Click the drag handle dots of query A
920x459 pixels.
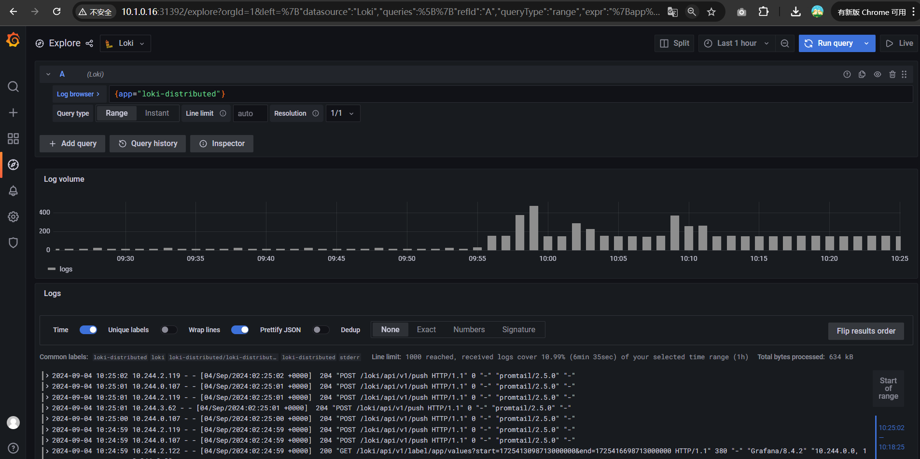pos(904,74)
